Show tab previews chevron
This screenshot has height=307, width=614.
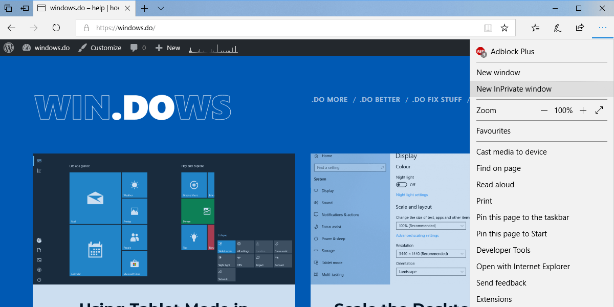(x=161, y=8)
